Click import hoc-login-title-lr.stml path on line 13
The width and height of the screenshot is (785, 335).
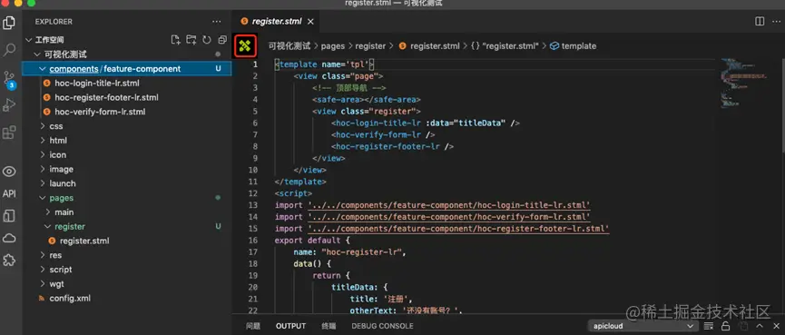point(449,205)
